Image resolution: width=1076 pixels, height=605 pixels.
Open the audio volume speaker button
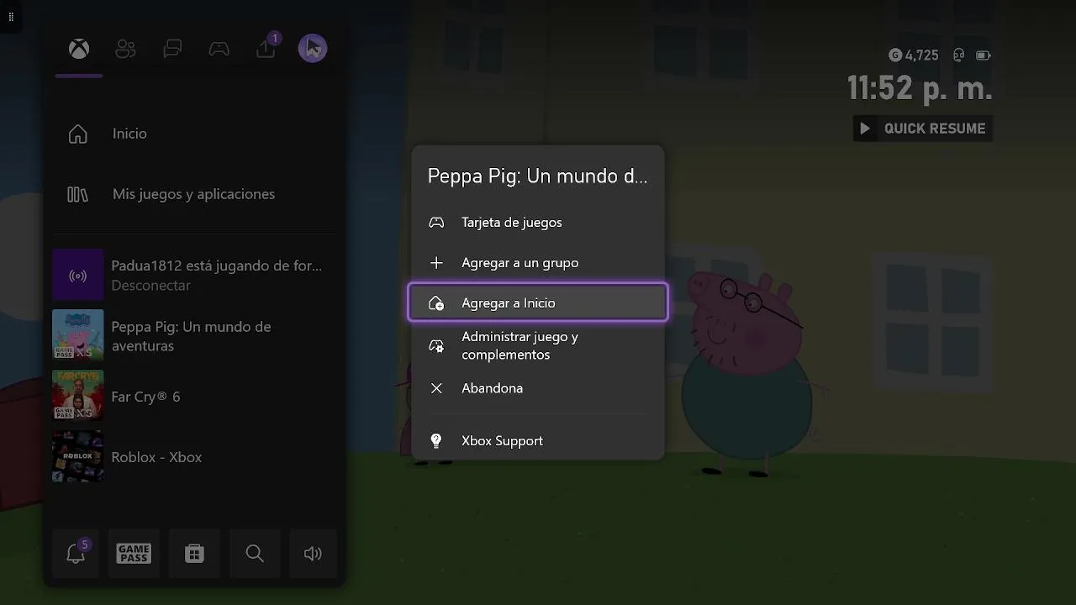click(313, 553)
